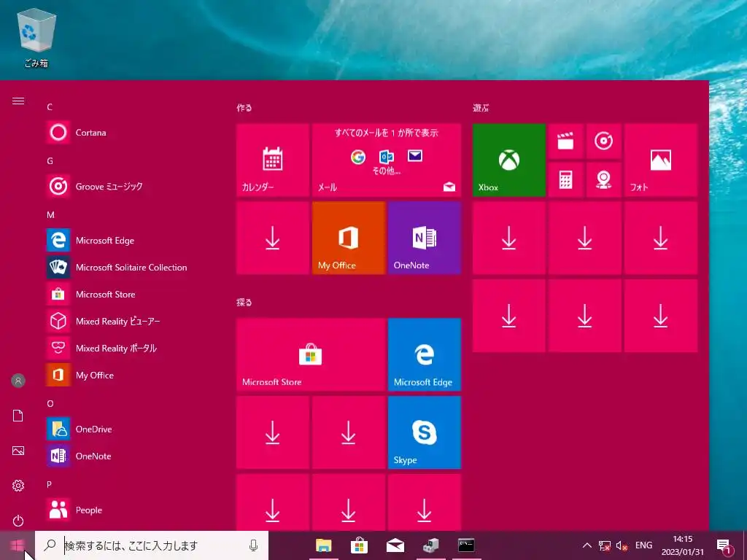This screenshot has width=747, height=560.
Task: Expand the Start menu hamburger navigation
Action: pos(18,101)
